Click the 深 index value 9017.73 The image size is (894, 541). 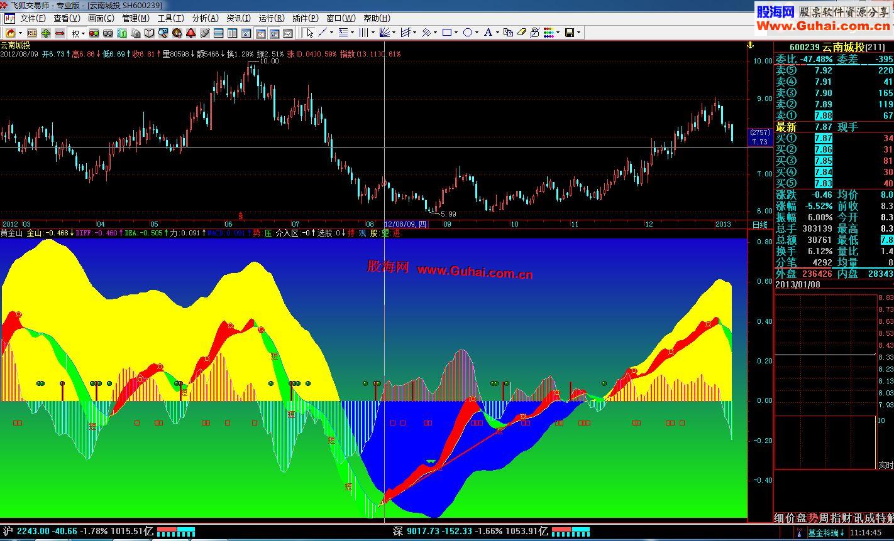point(423,531)
